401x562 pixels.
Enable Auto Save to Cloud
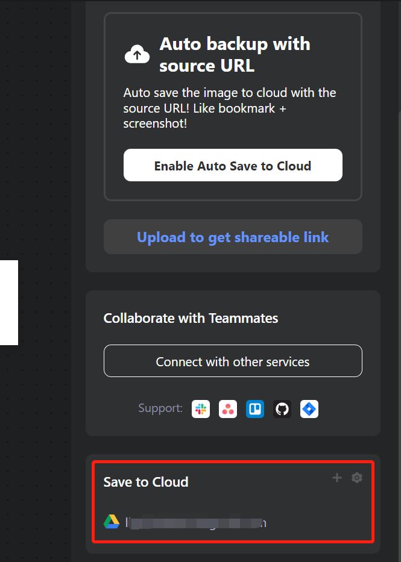click(233, 165)
